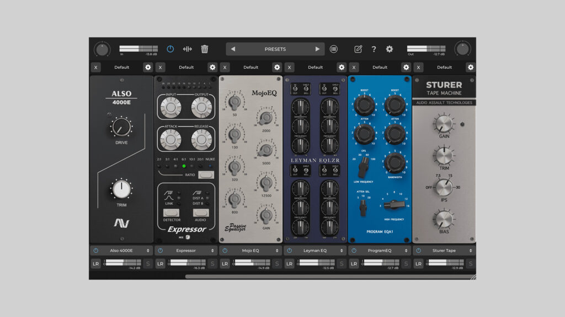Screen dimensions: 565x317
Task: Remove the Mojo EQ module with X
Action: (x=225, y=67)
